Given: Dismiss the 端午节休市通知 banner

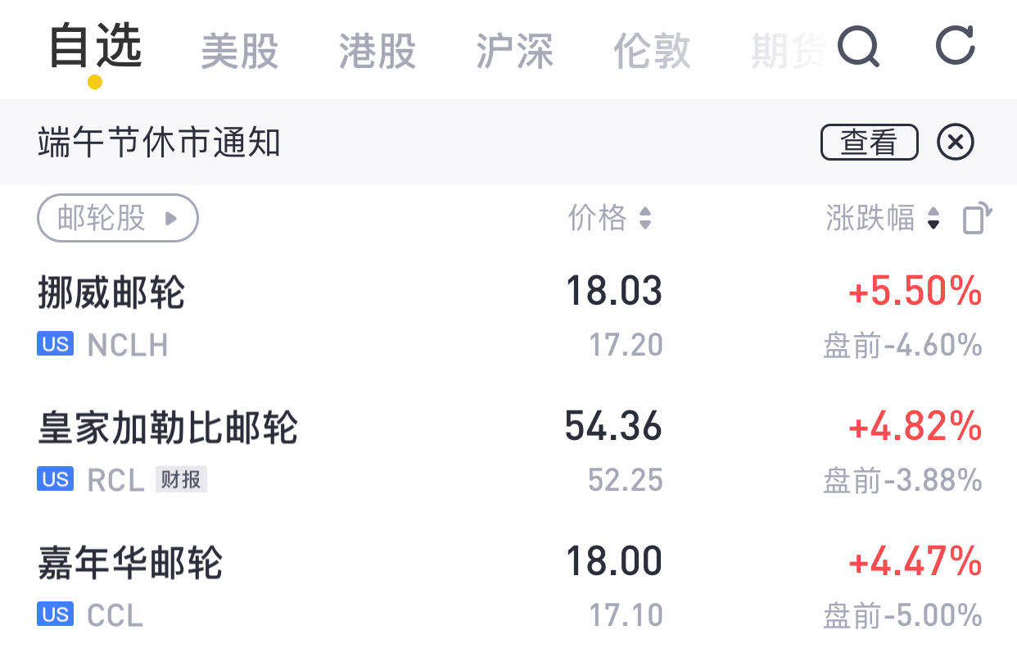Looking at the screenshot, I should point(955,143).
